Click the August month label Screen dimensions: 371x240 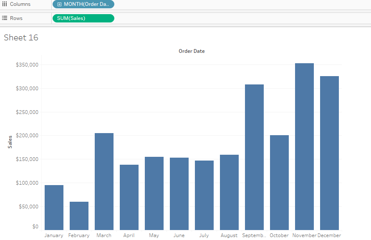(229, 235)
